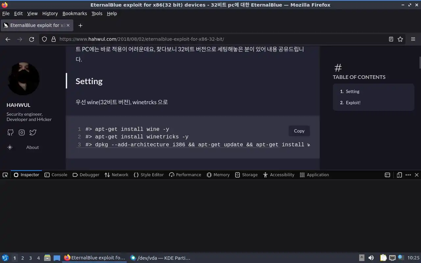The height and width of the screenshot is (263, 421).
Task: Open the volume control tray icon
Action: click(x=371, y=258)
